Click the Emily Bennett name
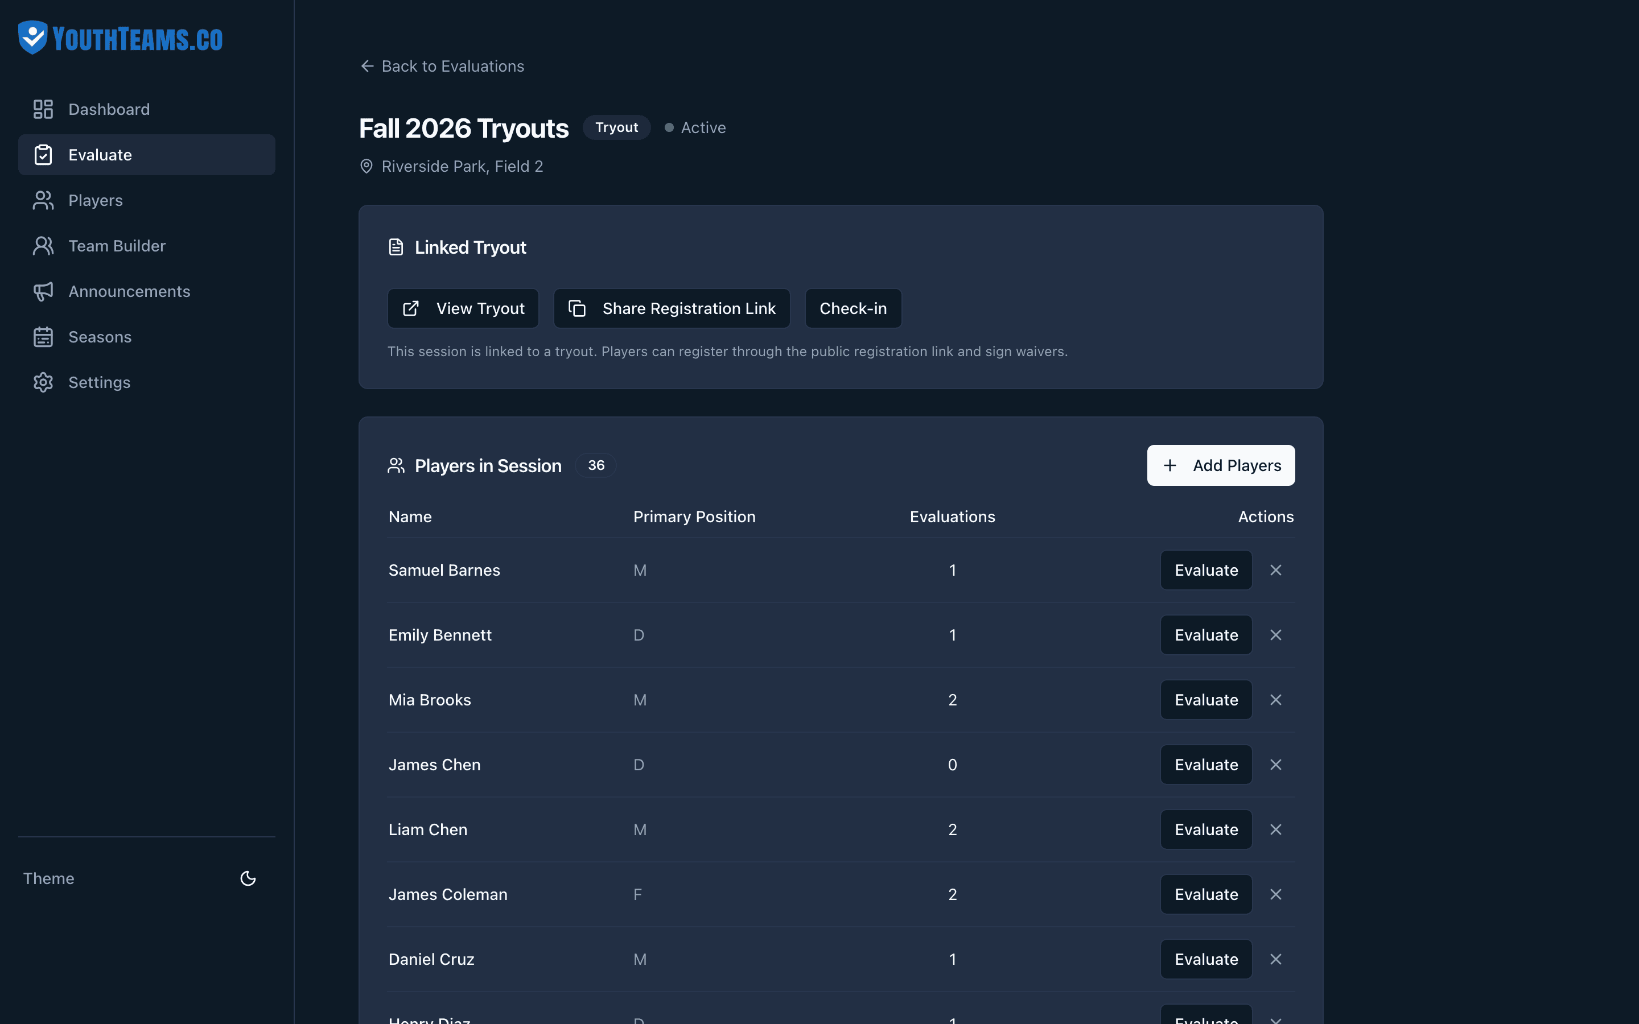Viewport: 1639px width, 1024px height. coord(440,634)
